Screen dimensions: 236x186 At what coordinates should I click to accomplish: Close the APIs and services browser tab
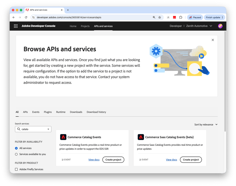[62, 10]
